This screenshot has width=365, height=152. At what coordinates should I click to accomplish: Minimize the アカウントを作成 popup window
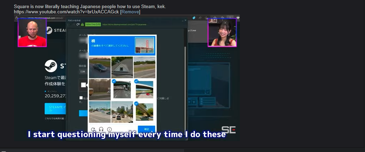[182, 20]
